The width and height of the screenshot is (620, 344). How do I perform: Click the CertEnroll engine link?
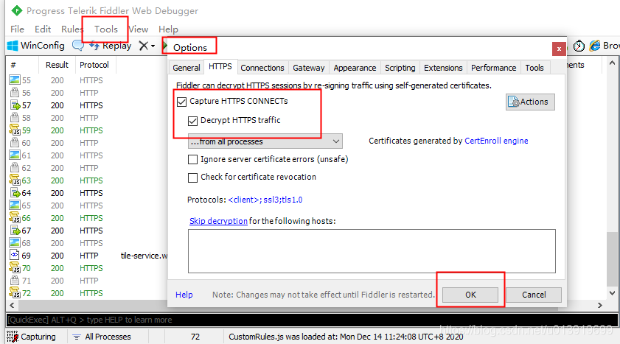[x=496, y=141]
